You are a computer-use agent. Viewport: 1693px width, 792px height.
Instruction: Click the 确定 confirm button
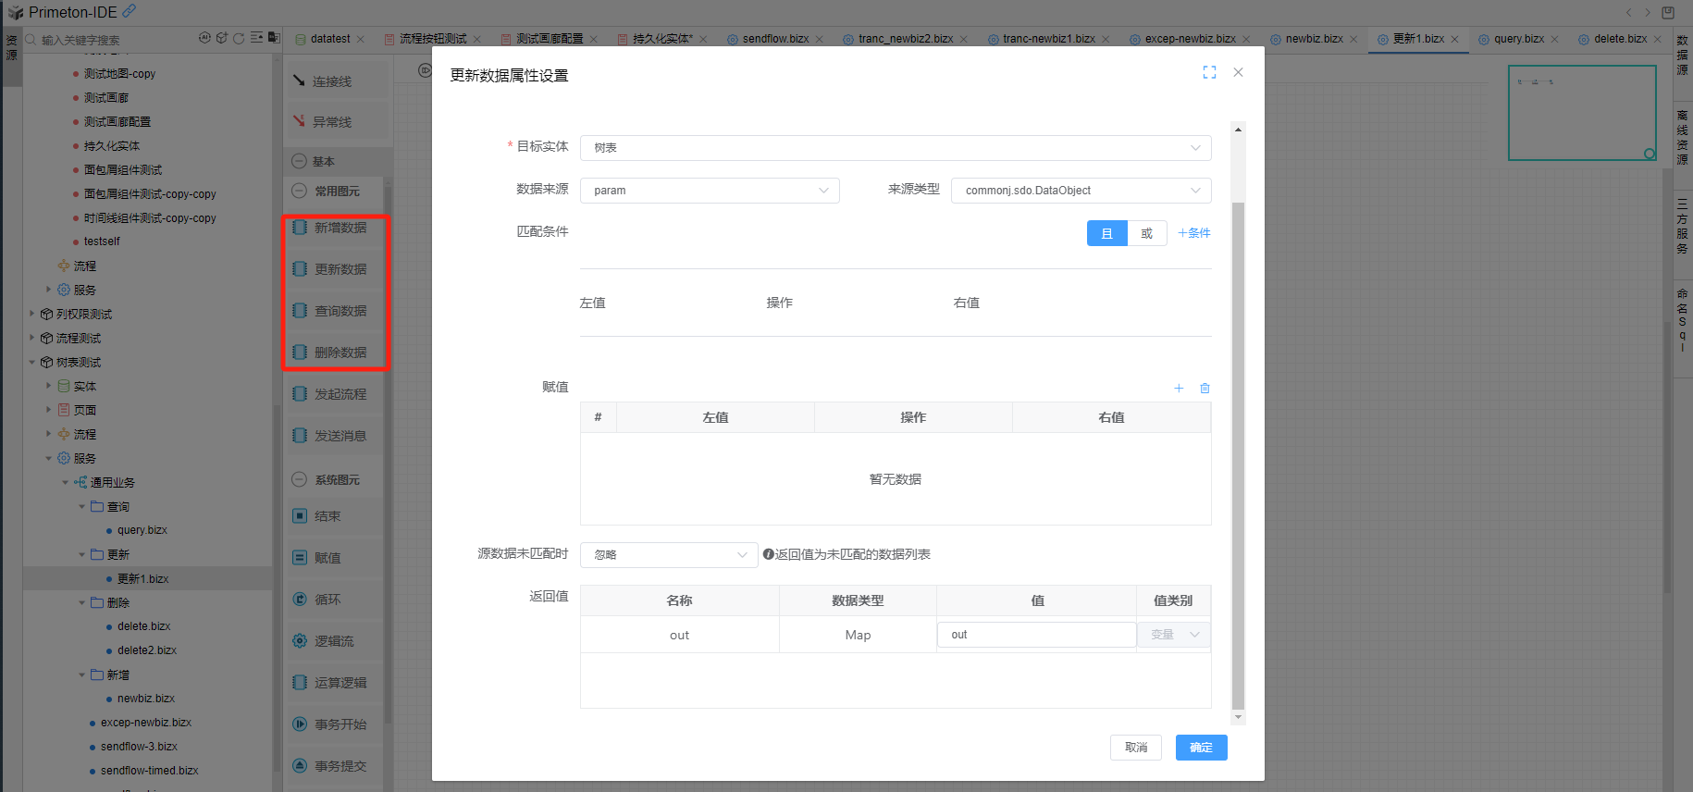pos(1201,748)
